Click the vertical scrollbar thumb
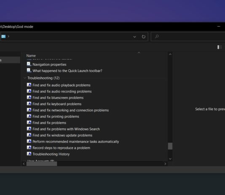Image resolution: width=225 pixels, height=195 pixels. [x=170, y=146]
